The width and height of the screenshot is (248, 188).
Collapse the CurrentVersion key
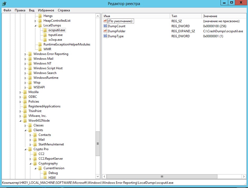[x=35, y=168]
